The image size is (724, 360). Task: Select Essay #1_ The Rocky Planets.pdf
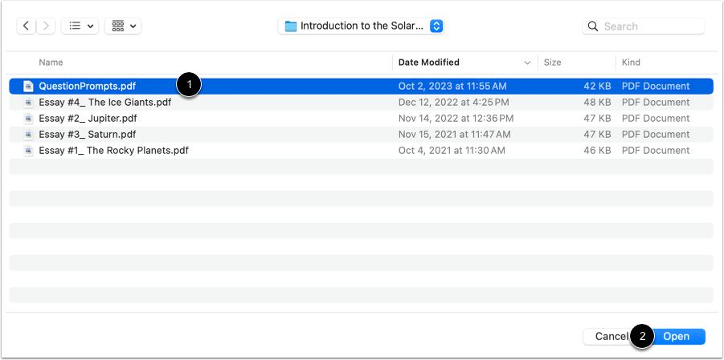361,150
